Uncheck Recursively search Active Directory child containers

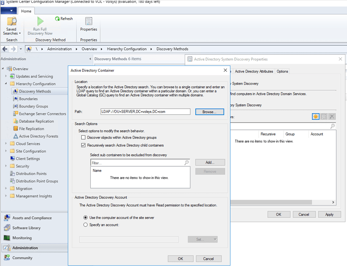coord(84,145)
